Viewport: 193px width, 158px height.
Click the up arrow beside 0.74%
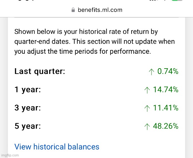click(151, 72)
